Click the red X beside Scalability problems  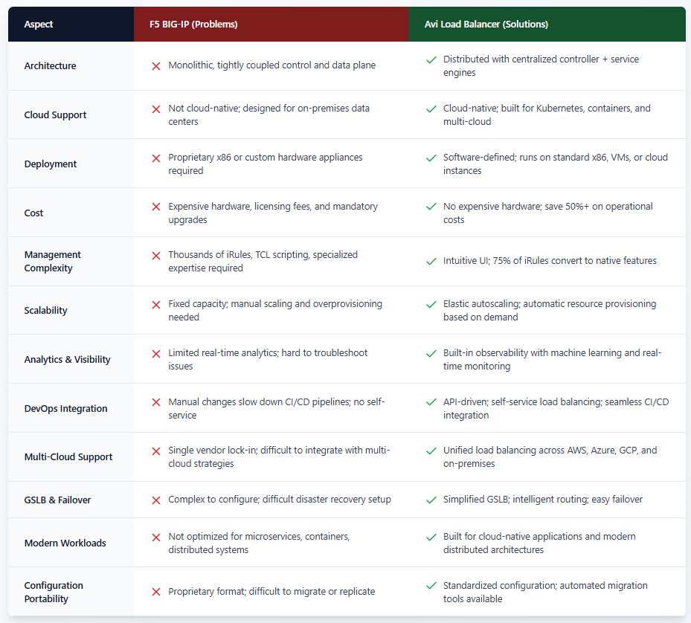point(156,304)
